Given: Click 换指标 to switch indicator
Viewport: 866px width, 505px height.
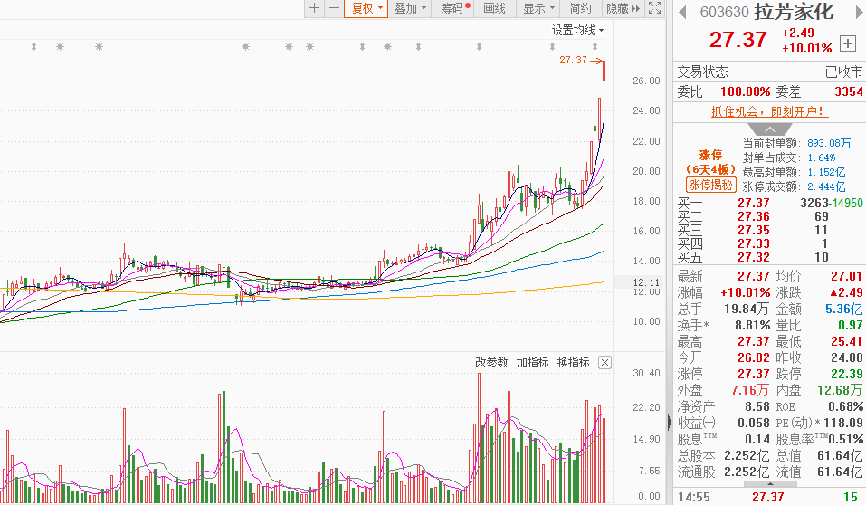Looking at the screenshot, I should (574, 362).
